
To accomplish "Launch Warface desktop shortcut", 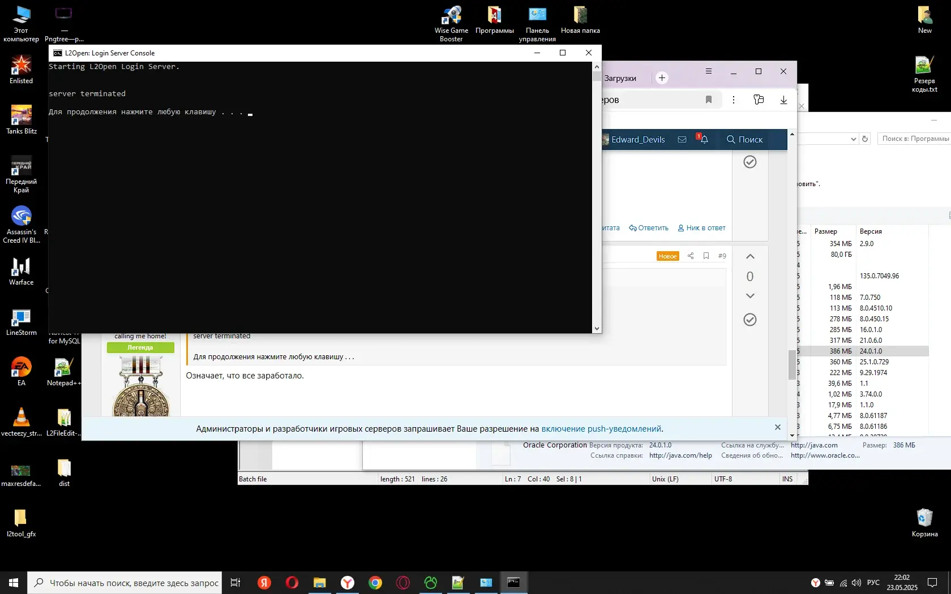I will tap(21, 272).
